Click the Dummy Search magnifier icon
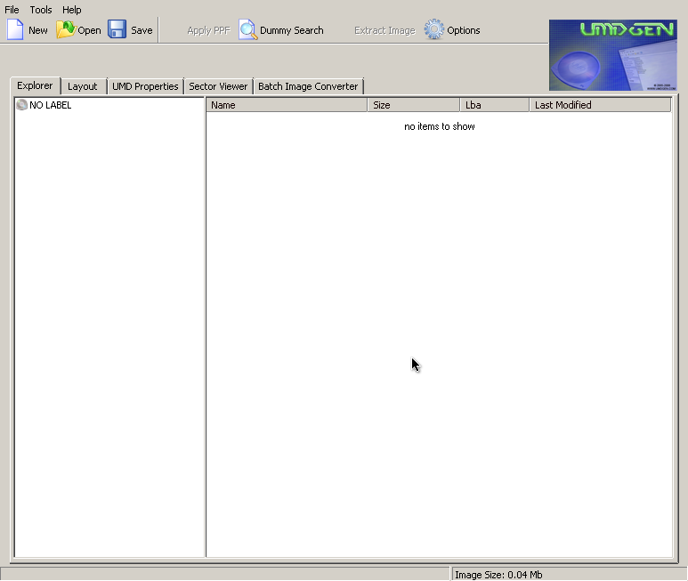Viewport: 688px width, 581px height. 248,30
